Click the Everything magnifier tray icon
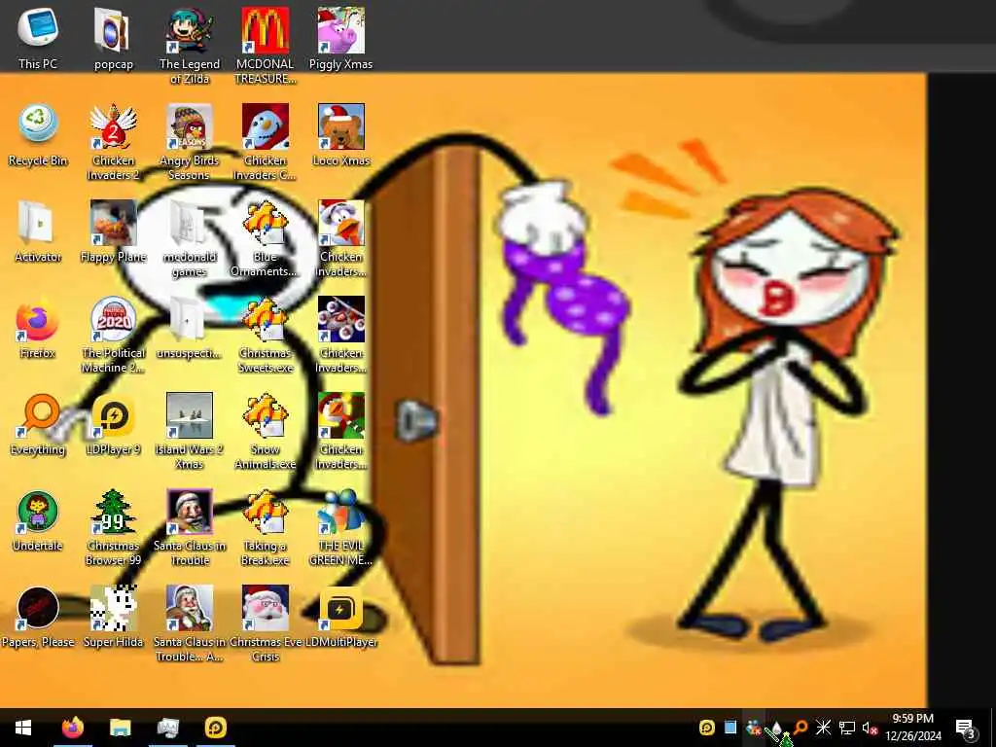This screenshot has width=996, height=747. point(800,728)
